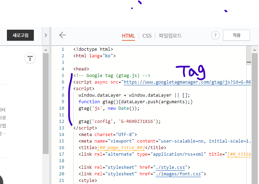Viewport: 259px width, 184px height.
Task: Click line number 18 in the gutter
Action: [61, 161]
